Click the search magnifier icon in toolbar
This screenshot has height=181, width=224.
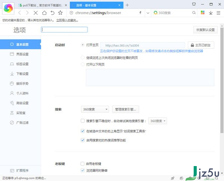pos(194,13)
